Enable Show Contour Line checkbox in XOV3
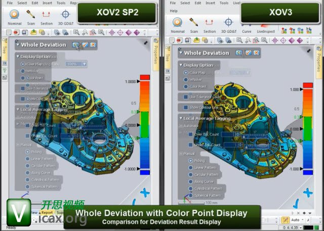The height and width of the screenshot is (231, 324). (186, 108)
